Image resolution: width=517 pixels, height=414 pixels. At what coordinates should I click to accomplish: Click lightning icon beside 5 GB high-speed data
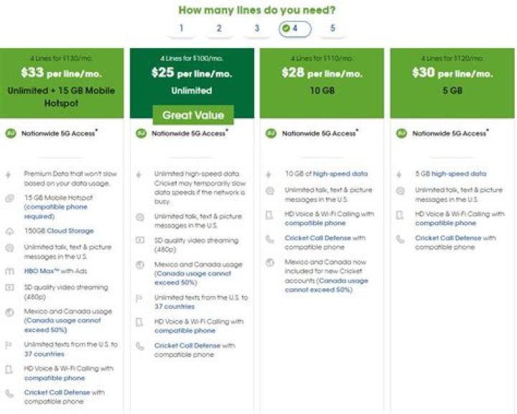click(401, 174)
